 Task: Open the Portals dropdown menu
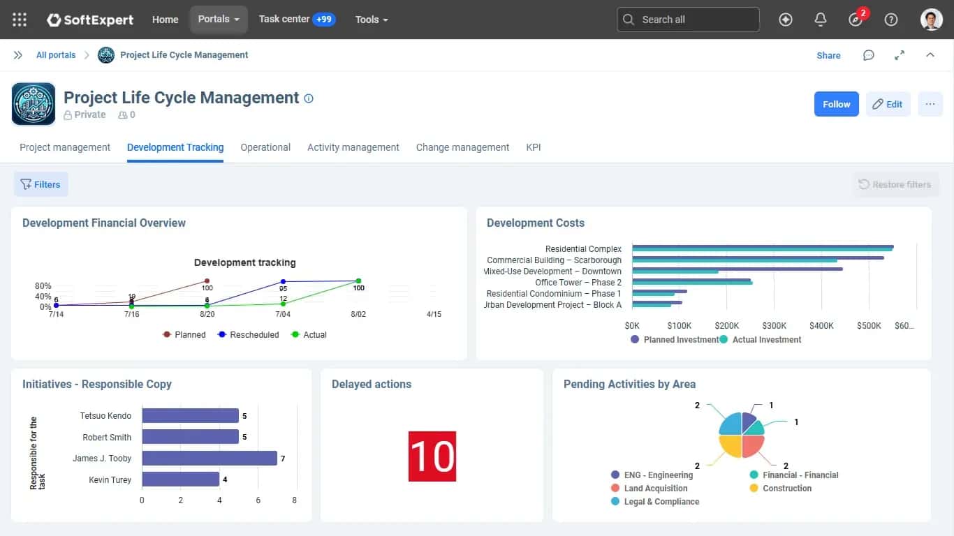[219, 20]
